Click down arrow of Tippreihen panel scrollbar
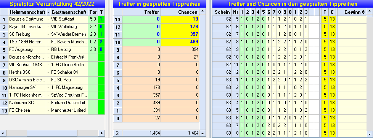Viewport: 373px width, 138px height. tap(370, 133)
